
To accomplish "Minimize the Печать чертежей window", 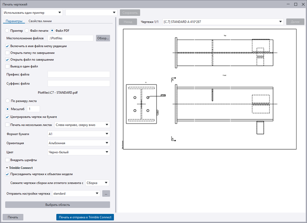I will (x=288, y=4).
